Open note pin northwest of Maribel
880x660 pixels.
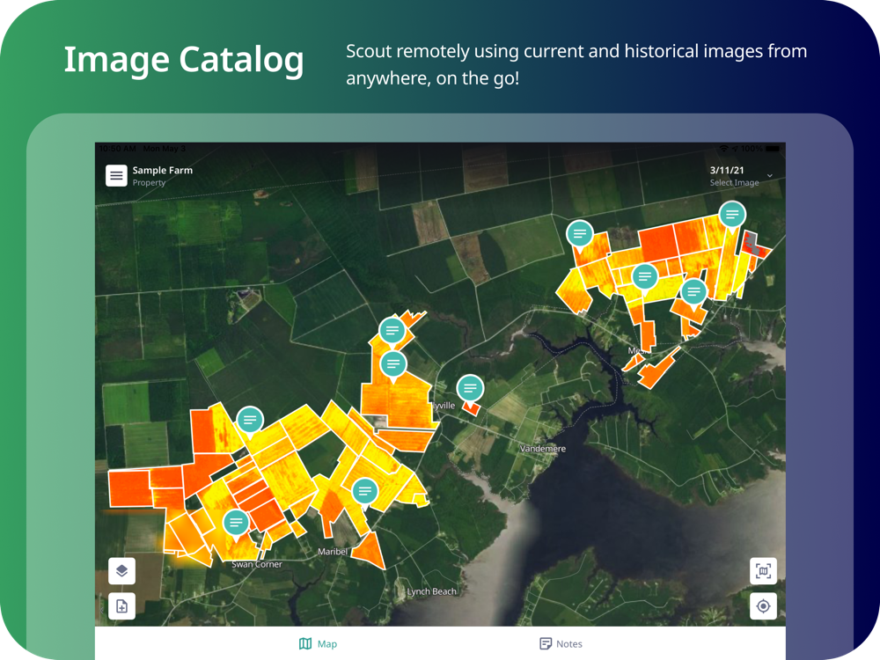point(365,492)
